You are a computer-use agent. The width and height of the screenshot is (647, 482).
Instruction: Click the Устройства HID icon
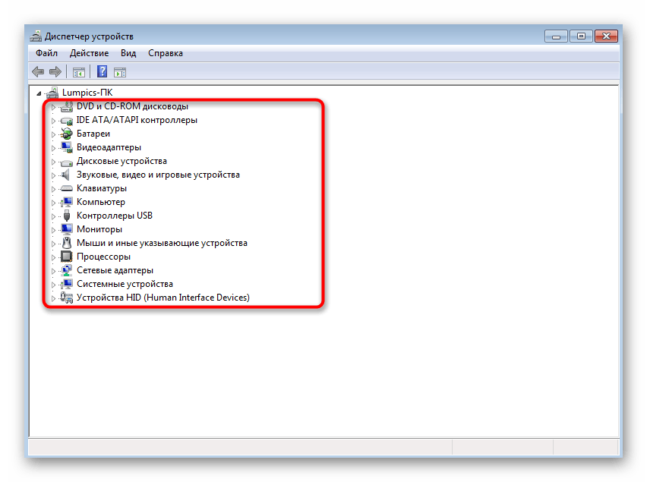tap(66, 298)
